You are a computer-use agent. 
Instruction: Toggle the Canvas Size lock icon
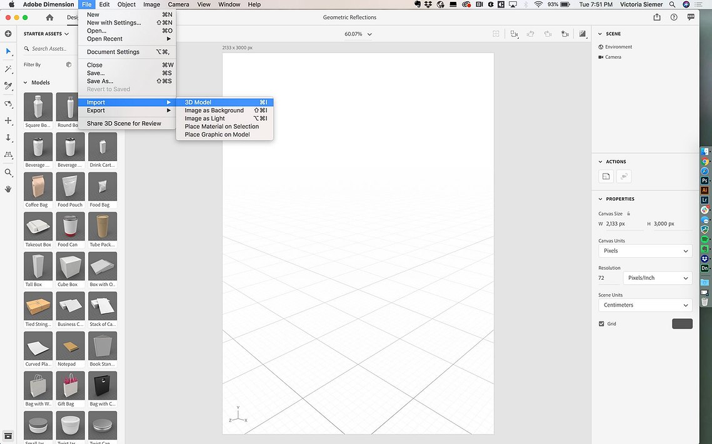point(628,214)
